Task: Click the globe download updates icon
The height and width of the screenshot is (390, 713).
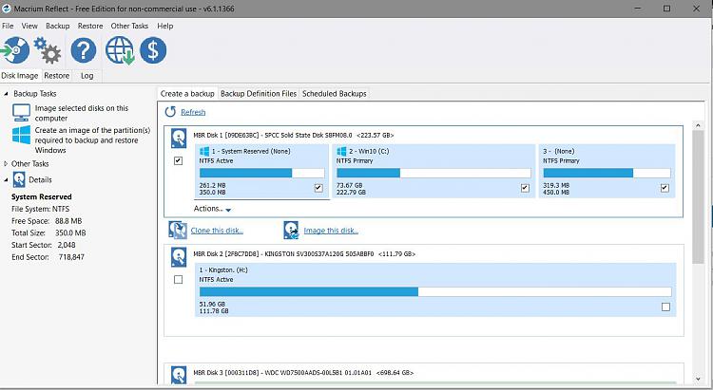Action: 120,50
